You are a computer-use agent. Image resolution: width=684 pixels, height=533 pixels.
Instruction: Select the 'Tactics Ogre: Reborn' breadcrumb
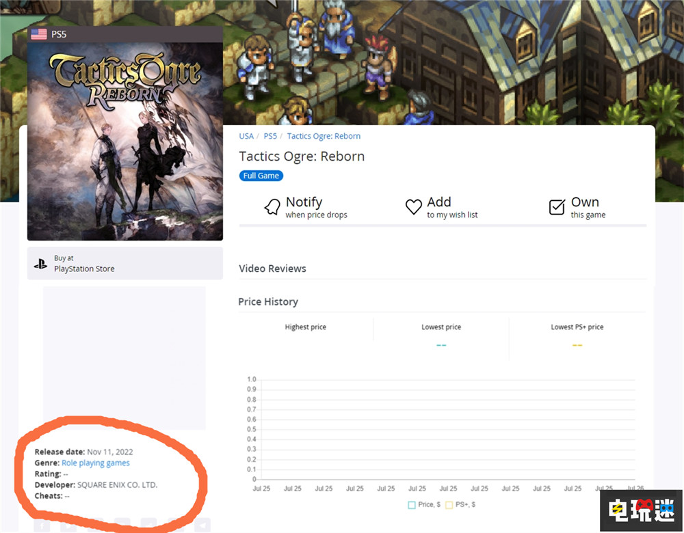pyautogui.click(x=324, y=136)
